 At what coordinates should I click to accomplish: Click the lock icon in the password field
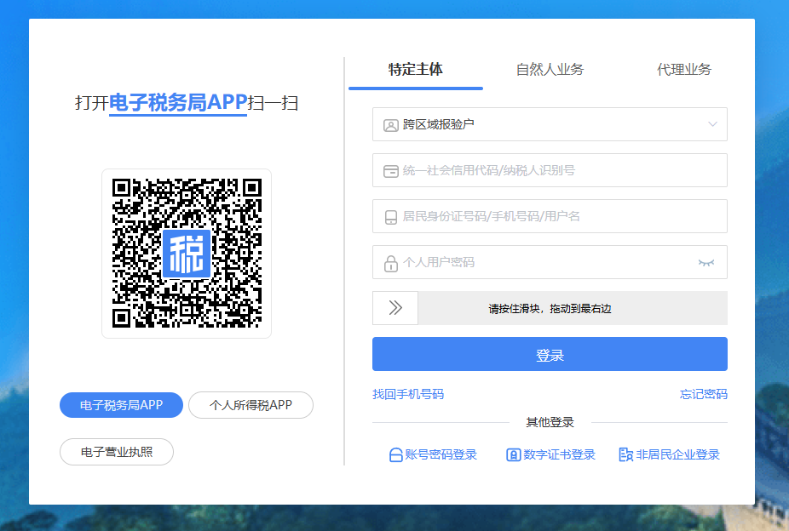point(391,263)
